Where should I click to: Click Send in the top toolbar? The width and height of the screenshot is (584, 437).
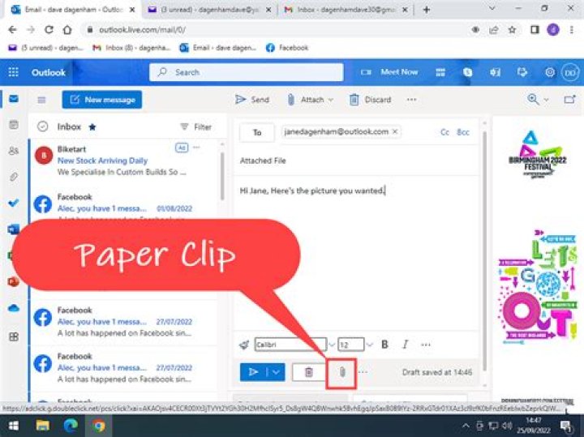252,100
